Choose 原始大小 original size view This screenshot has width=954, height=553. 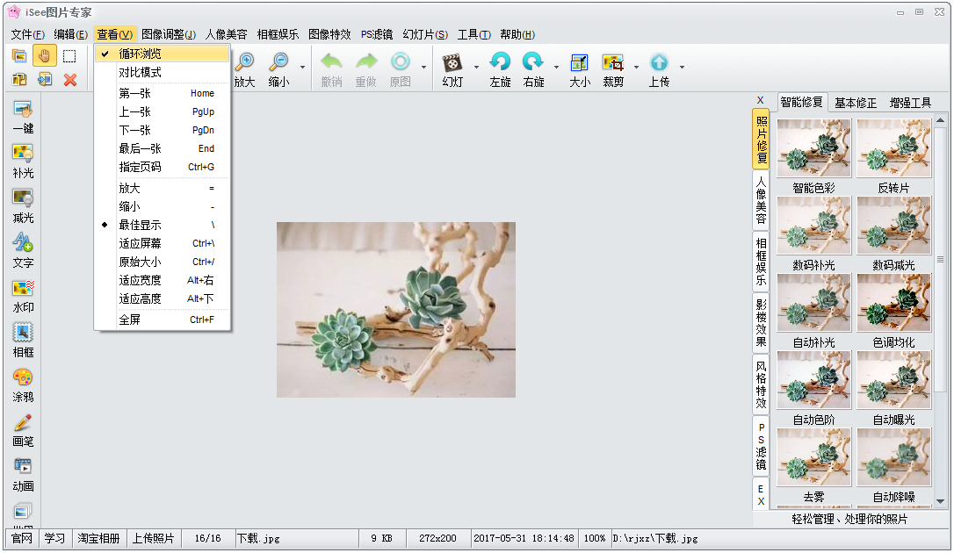(x=163, y=262)
